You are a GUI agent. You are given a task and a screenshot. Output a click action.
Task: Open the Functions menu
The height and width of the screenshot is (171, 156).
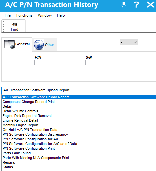(24, 15)
